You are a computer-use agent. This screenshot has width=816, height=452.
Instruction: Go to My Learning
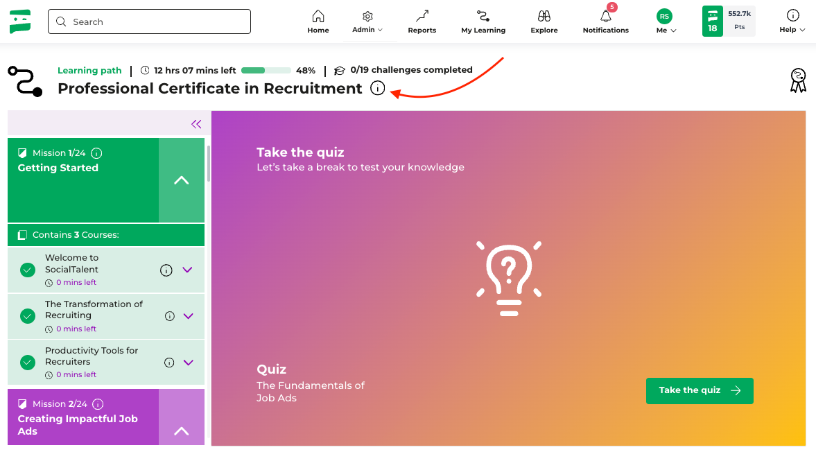483,21
